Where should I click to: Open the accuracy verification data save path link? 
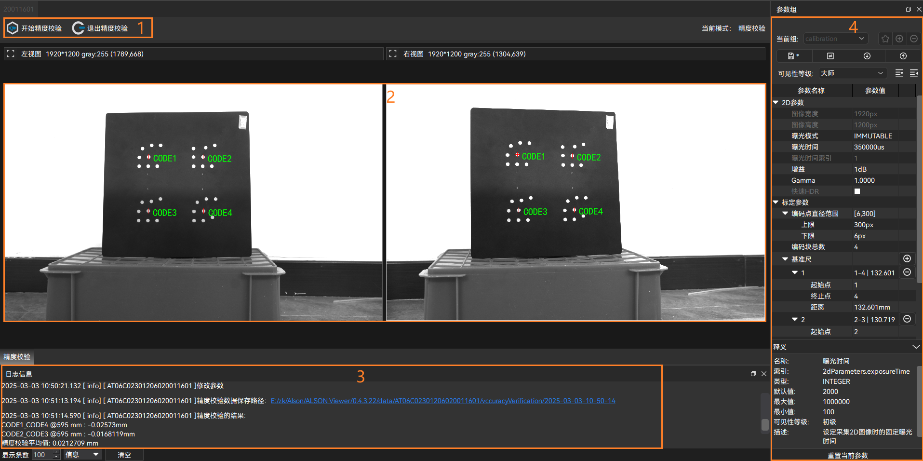click(x=442, y=401)
